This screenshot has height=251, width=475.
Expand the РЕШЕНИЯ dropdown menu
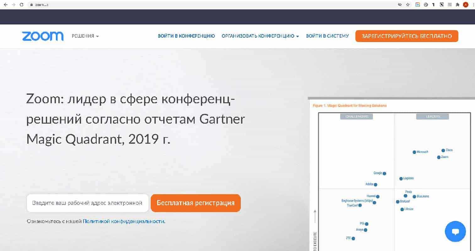tap(85, 36)
